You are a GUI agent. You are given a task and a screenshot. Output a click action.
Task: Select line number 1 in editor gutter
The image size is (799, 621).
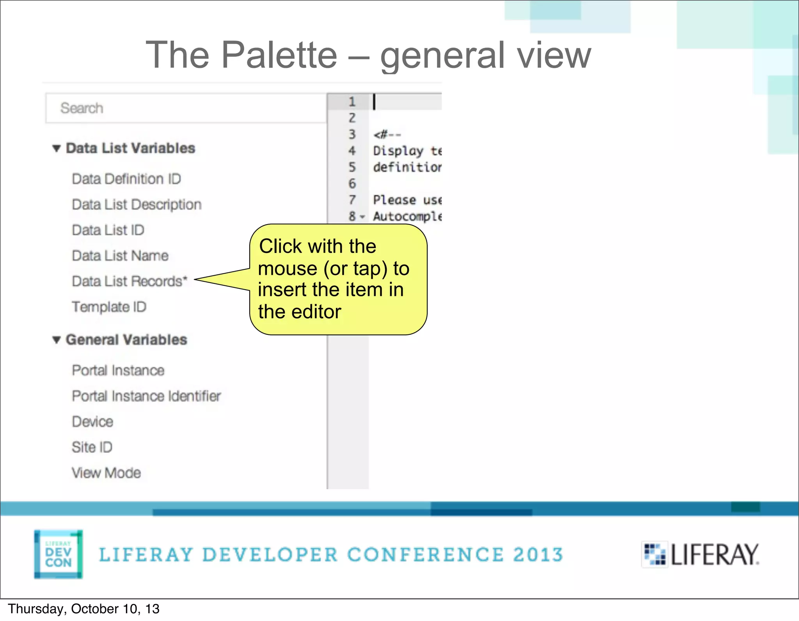(352, 102)
